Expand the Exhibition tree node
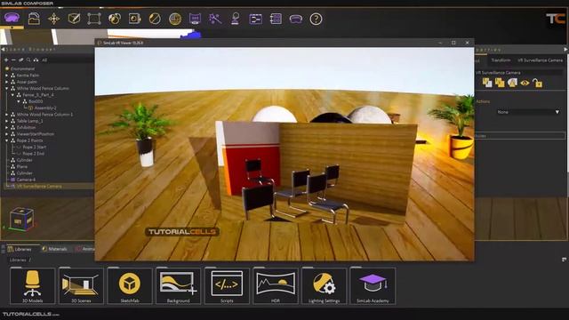 click(6, 128)
